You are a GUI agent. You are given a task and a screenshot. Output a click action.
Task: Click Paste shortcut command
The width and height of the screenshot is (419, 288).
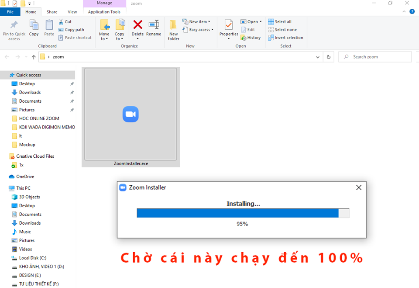[75, 38]
